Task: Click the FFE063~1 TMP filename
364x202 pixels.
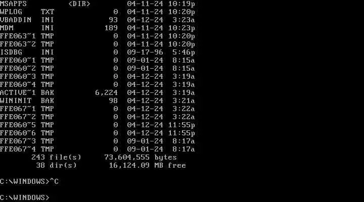Action: coord(27,36)
